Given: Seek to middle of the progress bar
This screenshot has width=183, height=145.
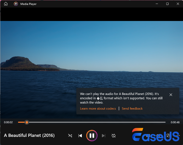Looking at the screenshot, I should click(x=92, y=122).
